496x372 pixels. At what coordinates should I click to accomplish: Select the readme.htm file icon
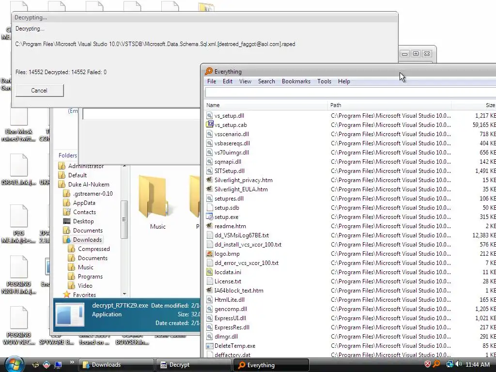(x=209, y=226)
